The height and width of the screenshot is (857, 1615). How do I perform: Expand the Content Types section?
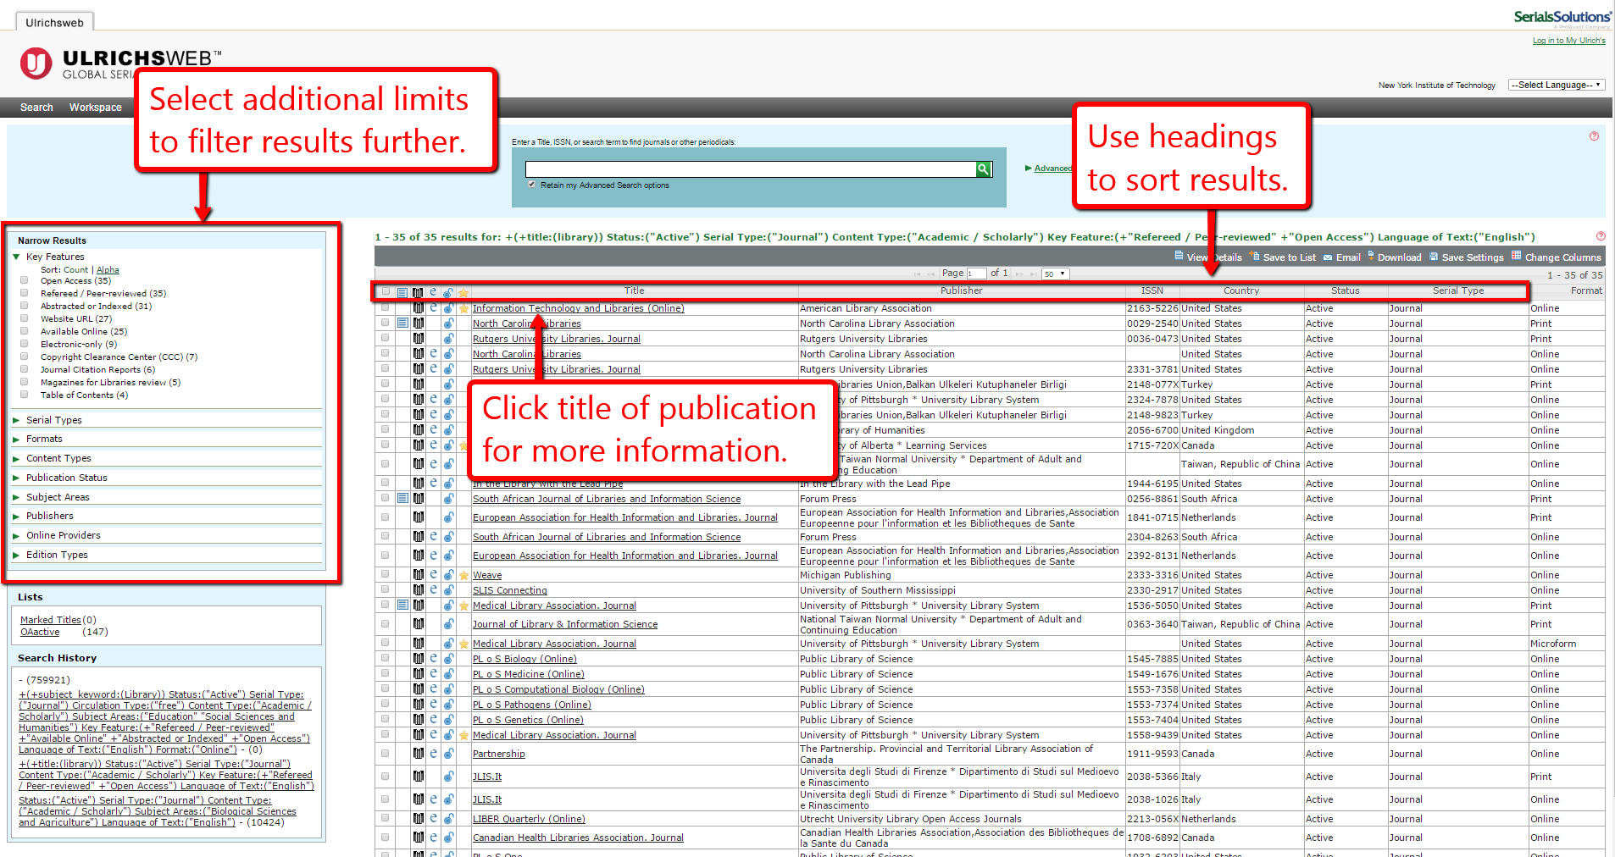point(16,458)
